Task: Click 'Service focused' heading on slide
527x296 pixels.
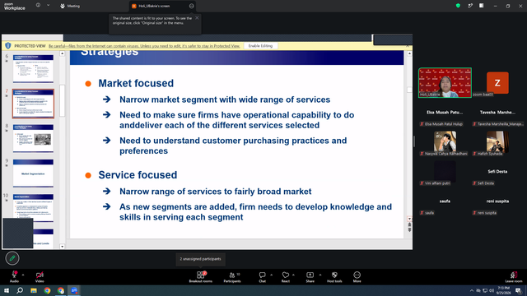Action: (138, 175)
